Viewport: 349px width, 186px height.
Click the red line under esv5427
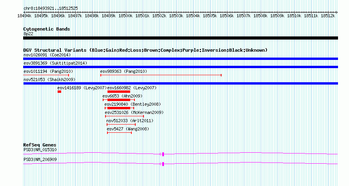(120, 133)
